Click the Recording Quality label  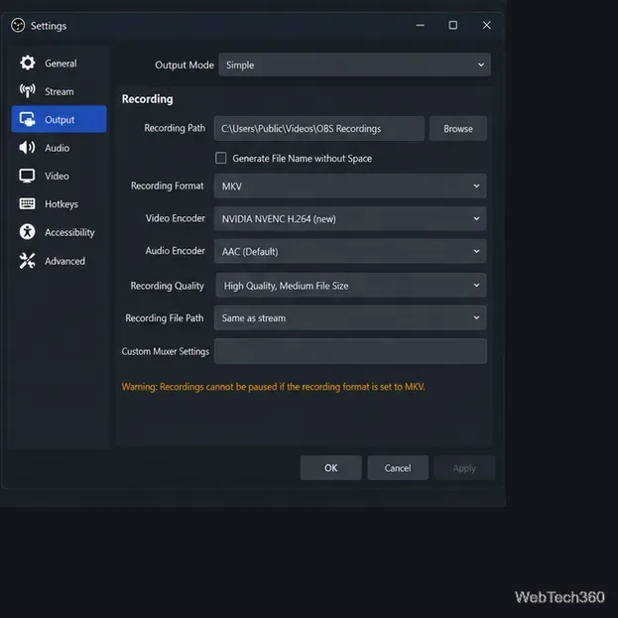pyautogui.click(x=167, y=286)
